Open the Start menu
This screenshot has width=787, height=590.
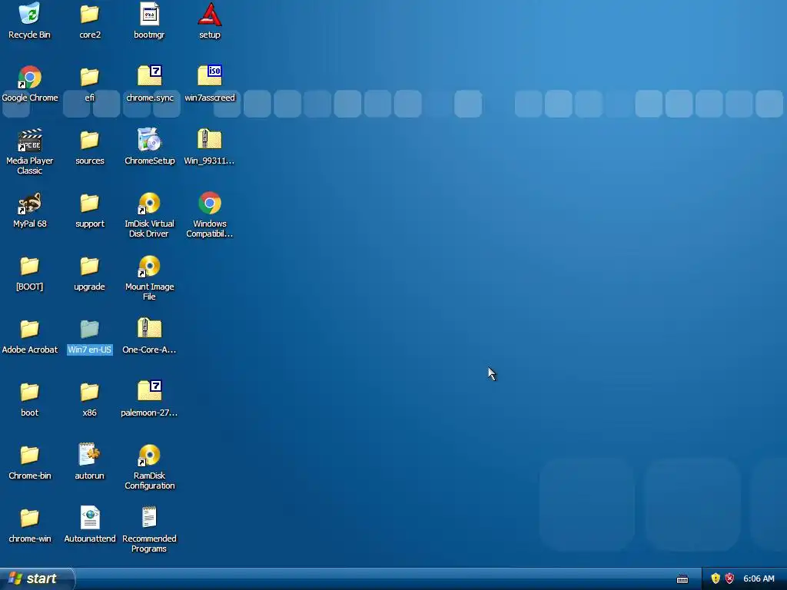click(x=37, y=578)
